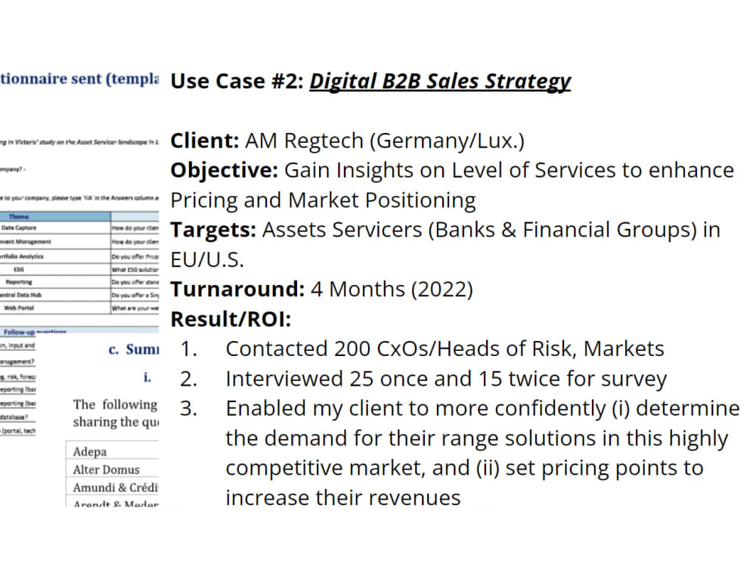Image resolution: width=756 pixels, height=567 pixels.
Task: Click the questionnaire document thumbnail heading
Action: click(x=79, y=79)
